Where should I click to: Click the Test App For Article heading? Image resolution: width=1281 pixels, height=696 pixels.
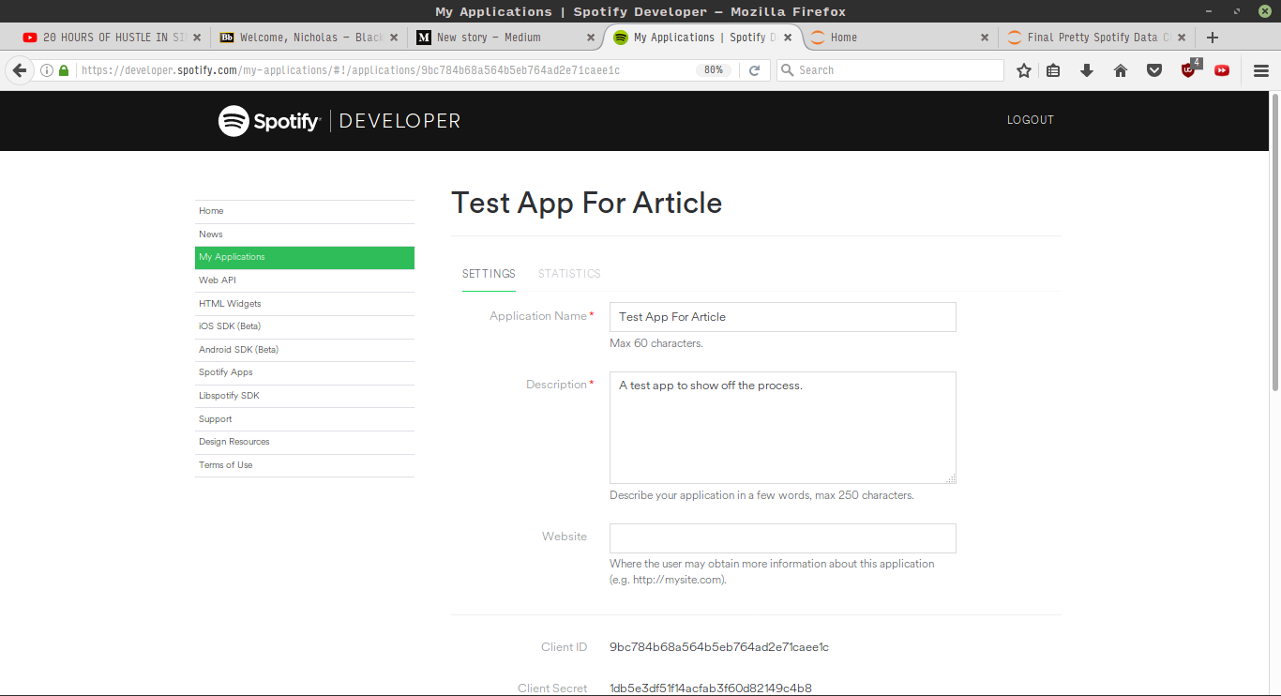coord(587,204)
